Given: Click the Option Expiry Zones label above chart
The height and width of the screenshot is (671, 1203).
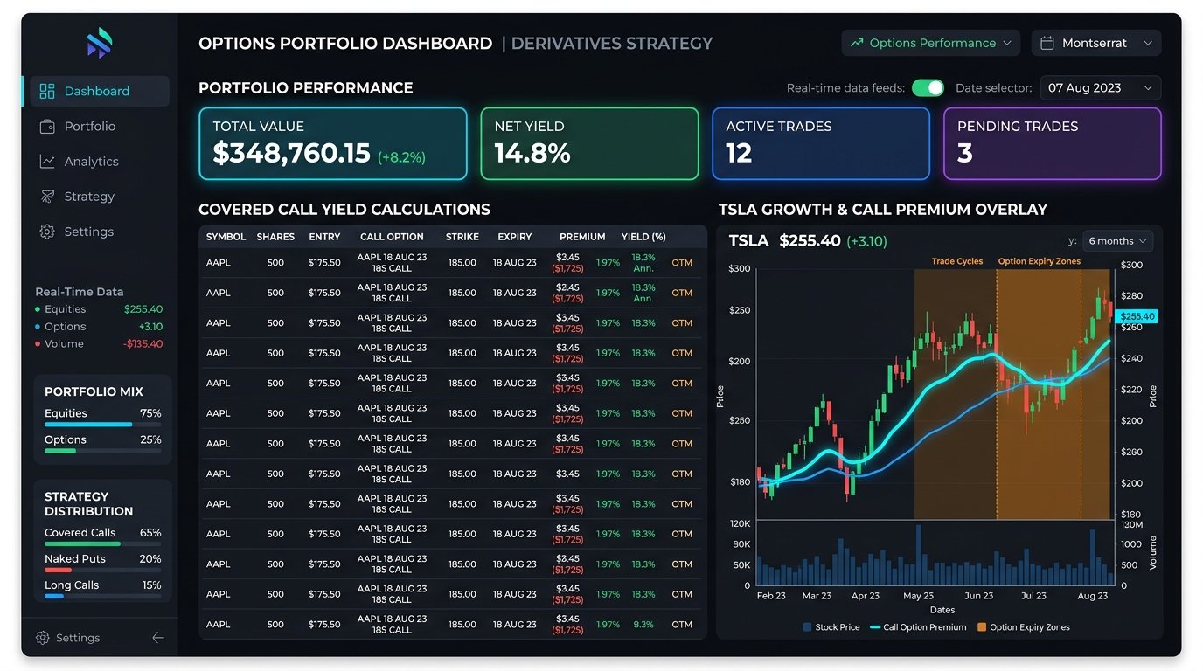Looking at the screenshot, I should tap(1040, 261).
